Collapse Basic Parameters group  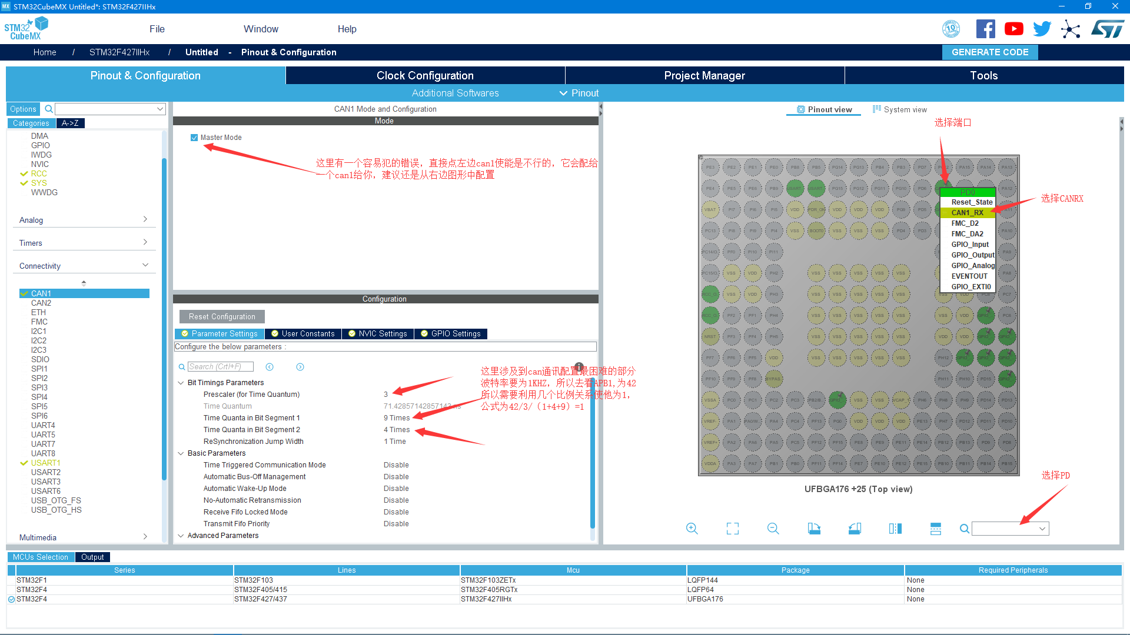click(181, 453)
